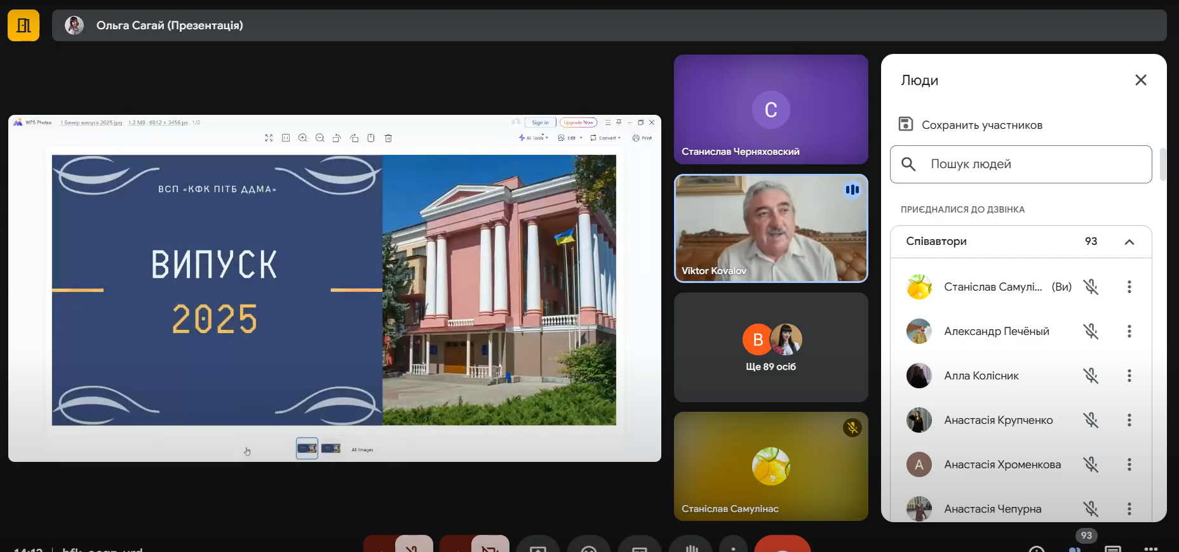The image size is (1179, 552).
Task: Click the trash delete icon in photo viewer
Action: (x=388, y=138)
